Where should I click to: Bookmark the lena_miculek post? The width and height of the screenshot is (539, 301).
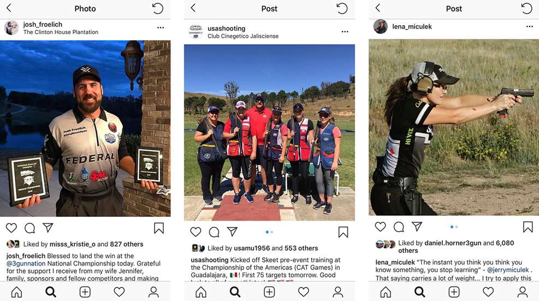click(x=528, y=227)
